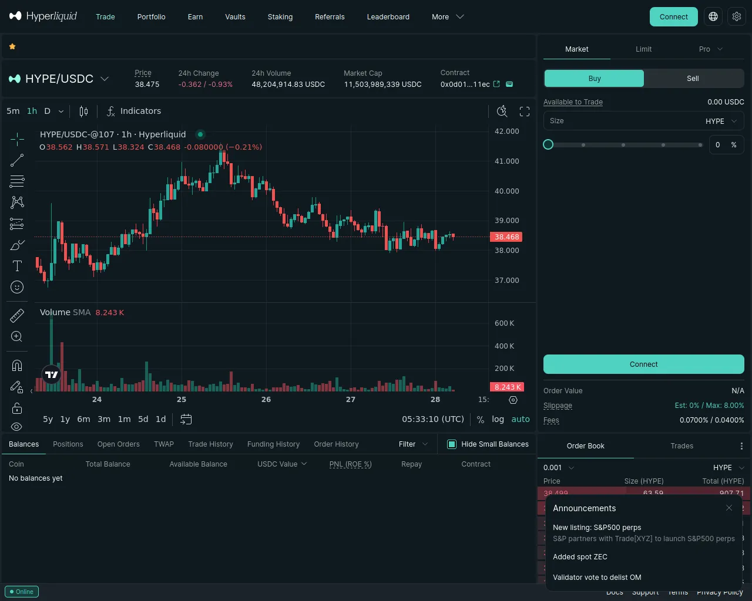Activate the chart zoom-in tool
The image size is (752, 601).
pyautogui.click(x=17, y=337)
